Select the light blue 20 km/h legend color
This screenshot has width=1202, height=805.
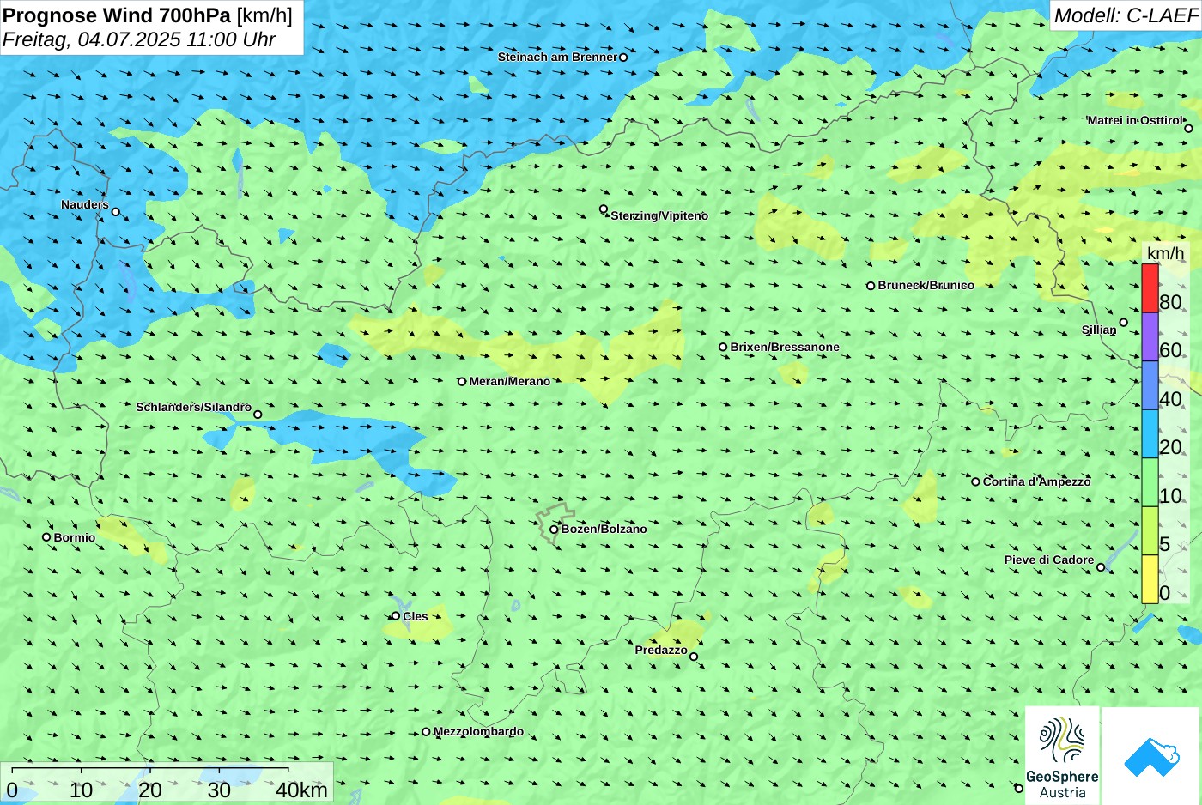[x=1150, y=433]
